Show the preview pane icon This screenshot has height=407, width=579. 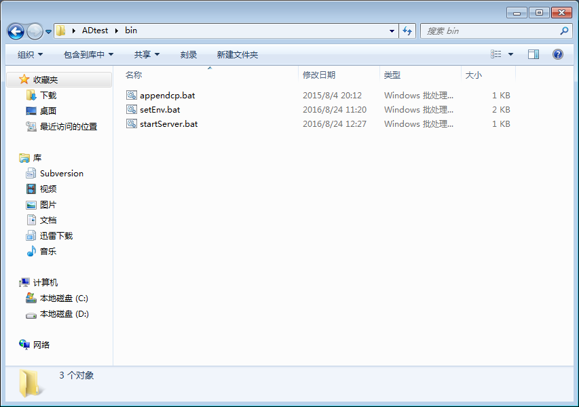[534, 54]
